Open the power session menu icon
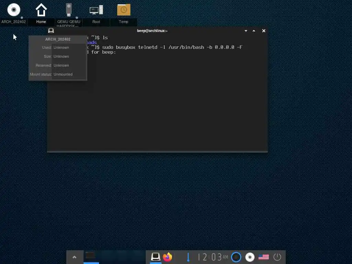This screenshot has height=264, width=352. [277, 257]
